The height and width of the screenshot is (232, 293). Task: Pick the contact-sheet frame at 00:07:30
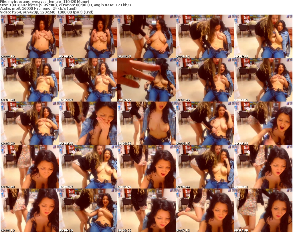tap(263, 210)
